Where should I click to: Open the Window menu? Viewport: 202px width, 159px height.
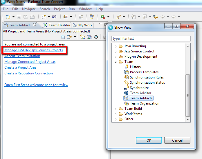tap(85, 9)
